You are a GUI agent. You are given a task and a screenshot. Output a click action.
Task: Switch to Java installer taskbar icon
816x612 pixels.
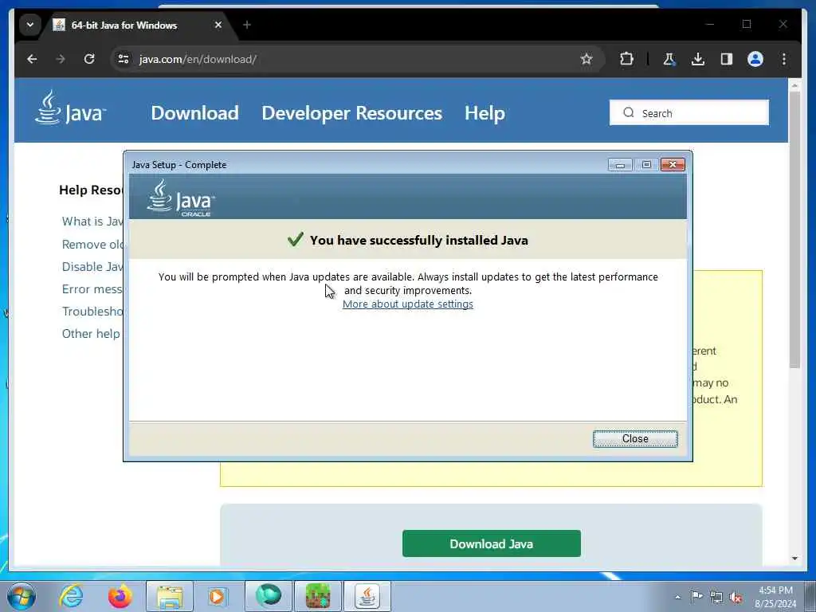(367, 596)
